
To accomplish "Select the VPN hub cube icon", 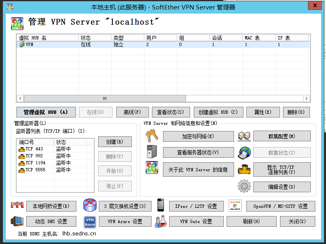I will pos(22,44).
